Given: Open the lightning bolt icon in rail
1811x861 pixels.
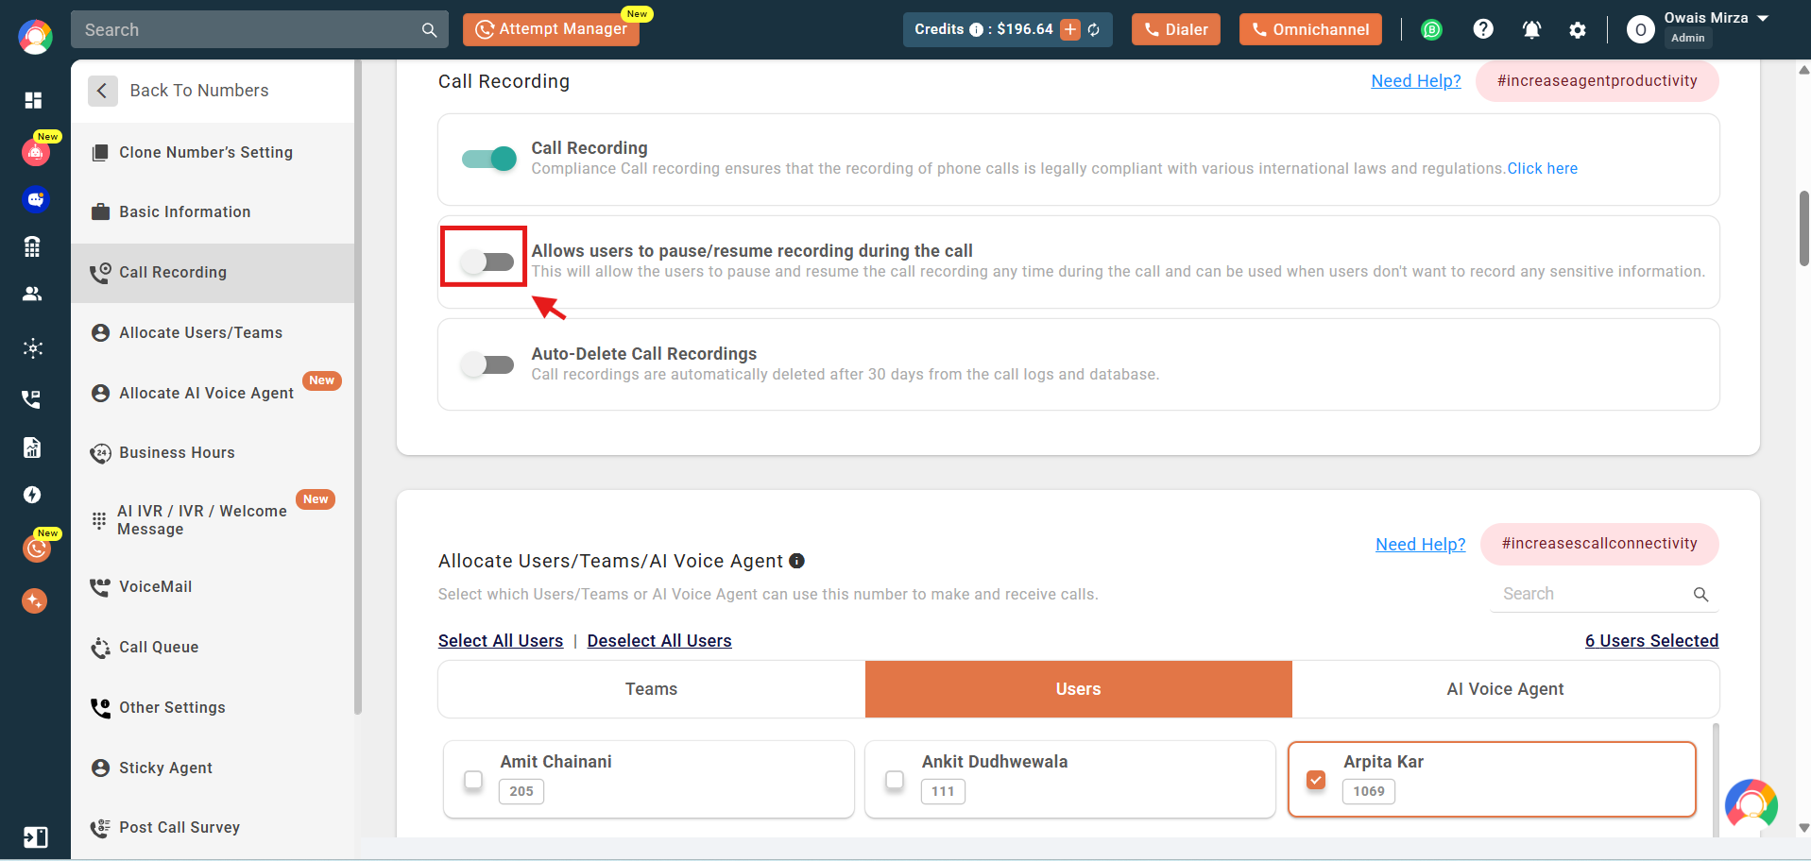Looking at the screenshot, I should pyautogui.click(x=32, y=495).
